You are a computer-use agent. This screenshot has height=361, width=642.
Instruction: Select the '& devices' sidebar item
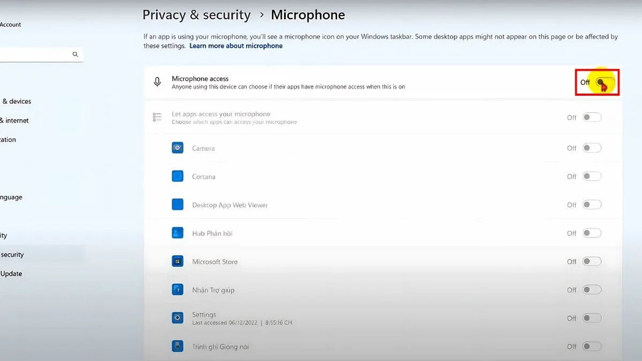click(17, 102)
